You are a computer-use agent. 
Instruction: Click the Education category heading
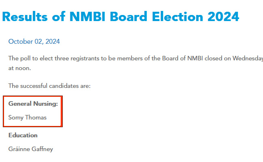click(x=23, y=135)
